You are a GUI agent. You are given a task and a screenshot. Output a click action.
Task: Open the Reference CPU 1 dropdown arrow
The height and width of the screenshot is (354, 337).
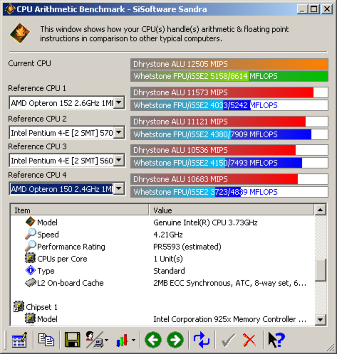click(119, 103)
